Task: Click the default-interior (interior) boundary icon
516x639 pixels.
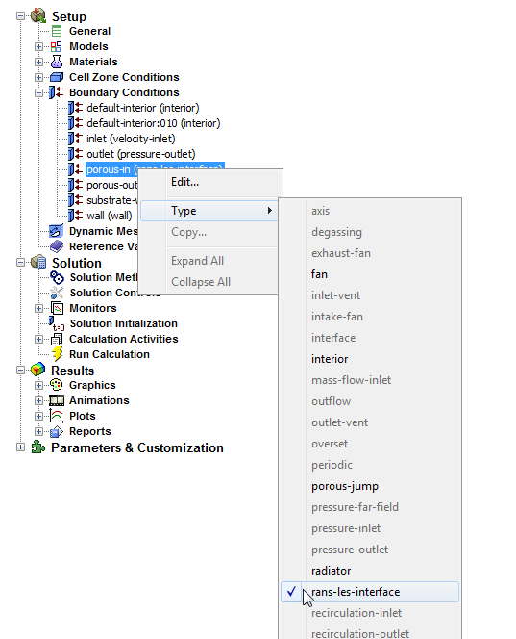Action: [x=75, y=108]
